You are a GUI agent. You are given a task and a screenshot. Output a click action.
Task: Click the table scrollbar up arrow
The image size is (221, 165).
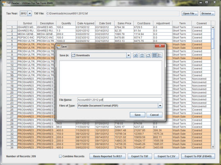pyautogui.click(x=213, y=27)
